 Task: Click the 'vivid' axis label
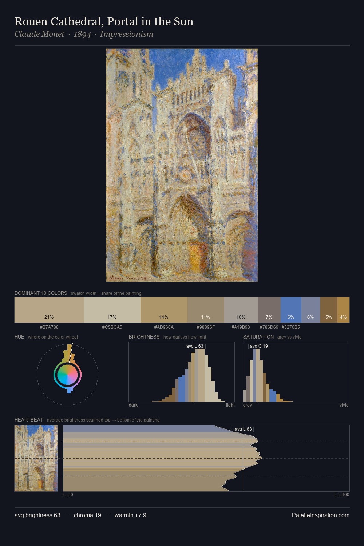tap(344, 405)
